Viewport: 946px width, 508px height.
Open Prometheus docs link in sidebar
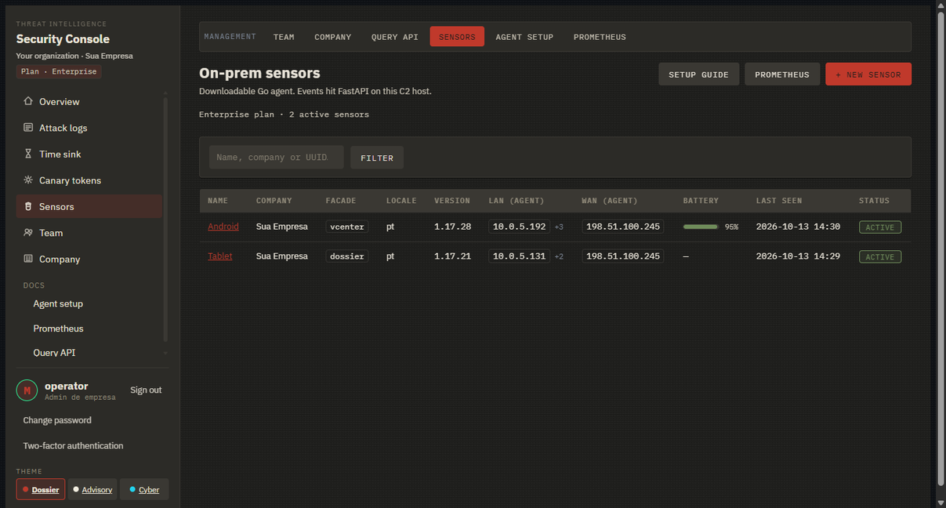[x=58, y=328]
